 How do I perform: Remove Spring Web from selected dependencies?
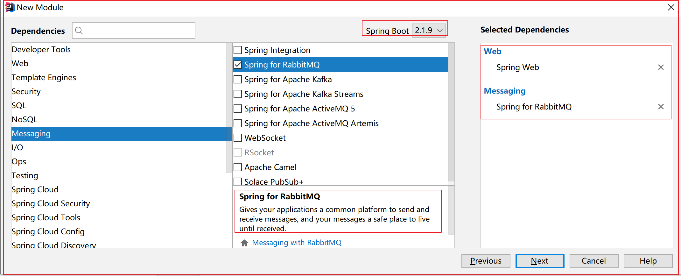pyautogui.click(x=661, y=67)
